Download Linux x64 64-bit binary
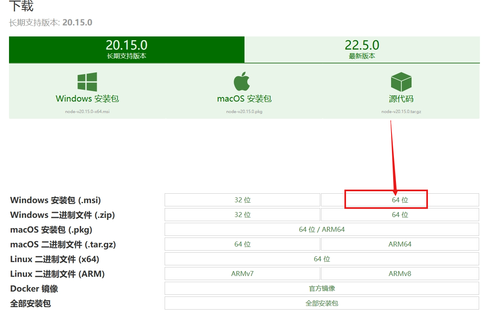The height and width of the screenshot is (319, 491). pyautogui.click(x=321, y=259)
